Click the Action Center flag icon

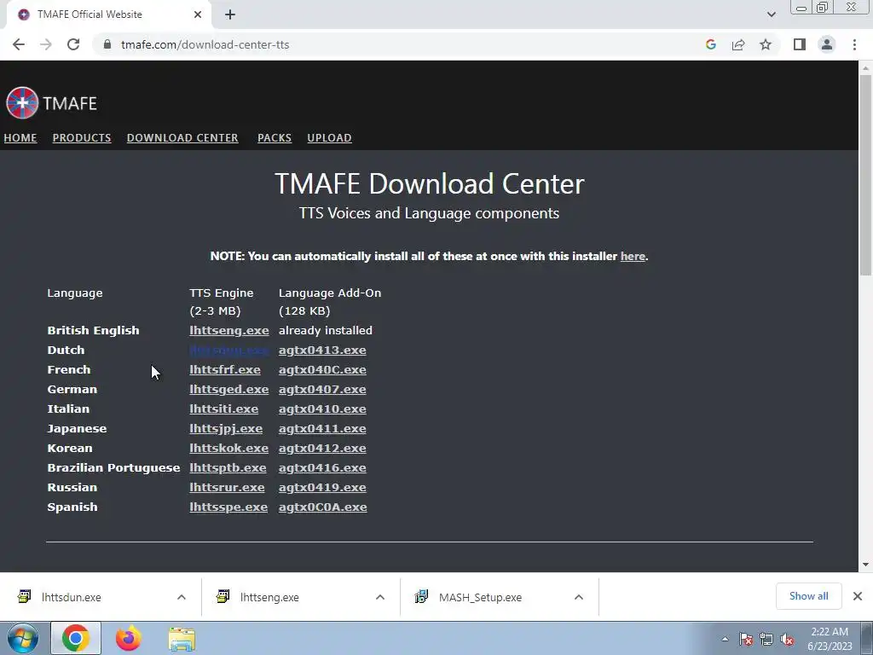[x=746, y=639]
